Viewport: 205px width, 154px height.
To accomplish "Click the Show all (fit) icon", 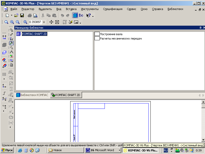I will click(57, 22).
